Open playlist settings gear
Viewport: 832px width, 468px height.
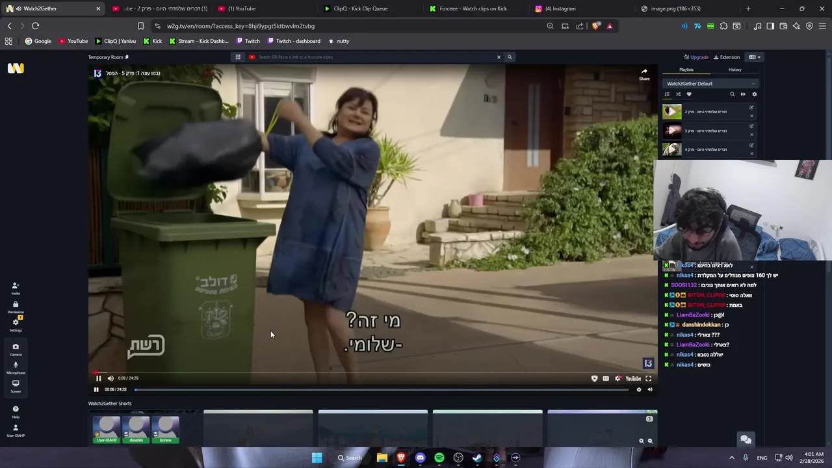[x=754, y=94]
